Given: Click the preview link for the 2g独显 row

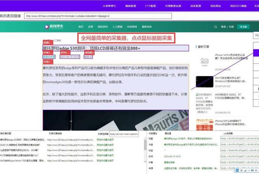Looking at the screenshot, I should tap(105, 150).
